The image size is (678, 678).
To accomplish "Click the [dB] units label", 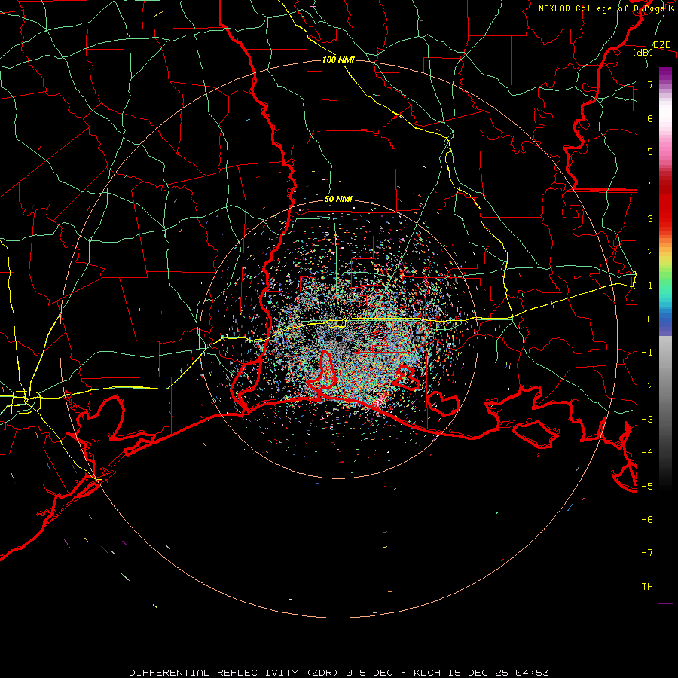I will click(643, 53).
